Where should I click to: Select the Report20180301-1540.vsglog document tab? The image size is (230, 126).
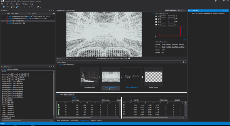pos(66,11)
